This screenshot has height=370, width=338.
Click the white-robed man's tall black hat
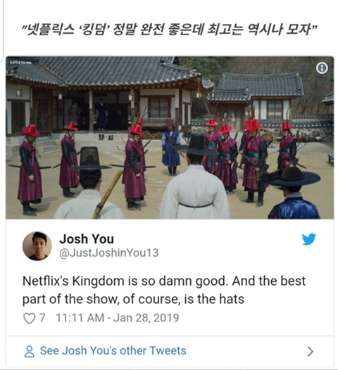(196, 145)
